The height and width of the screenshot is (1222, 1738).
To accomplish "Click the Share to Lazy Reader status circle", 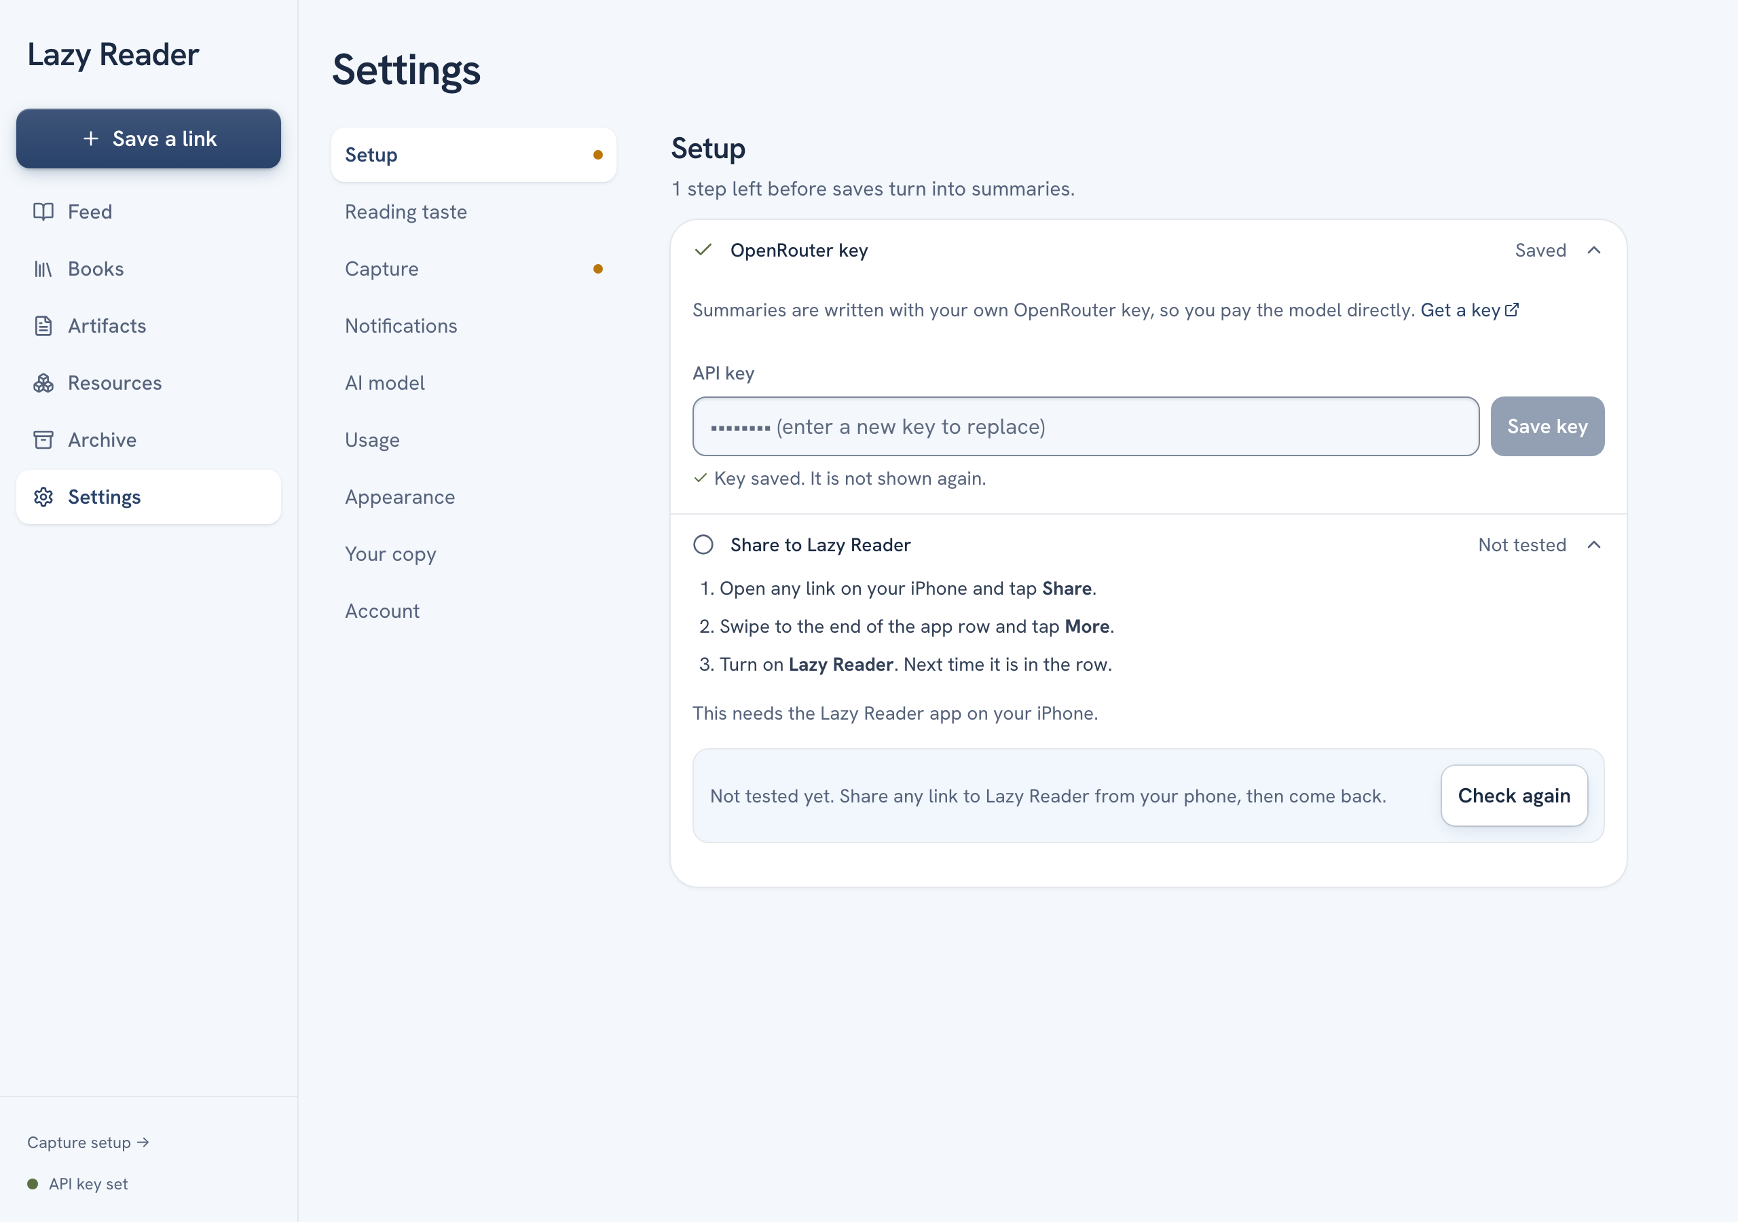I will (703, 544).
